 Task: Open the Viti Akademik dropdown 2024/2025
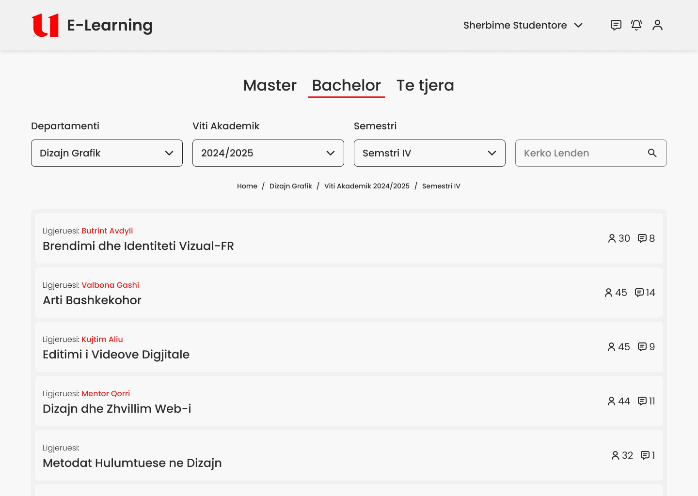click(268, 153)
